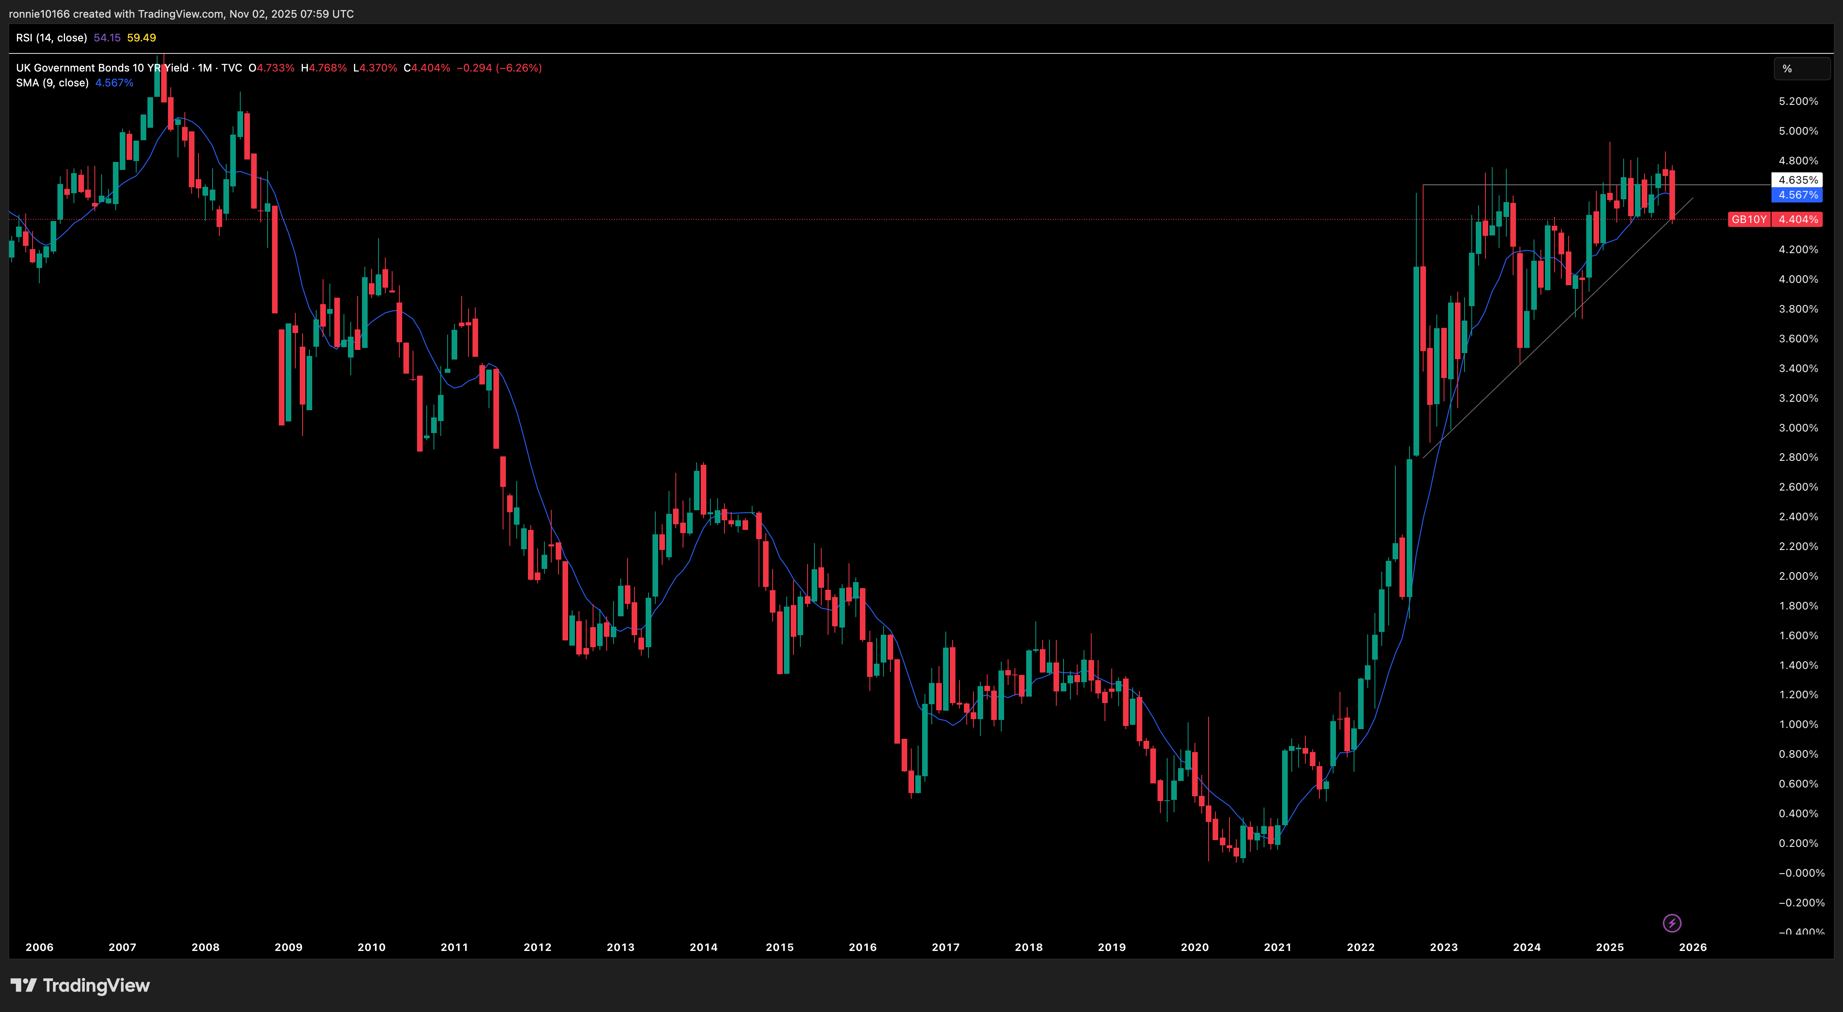
Task: Select the GB10Y price tag on the axis
Action: pyautogui.click(x=1750, y=220)
